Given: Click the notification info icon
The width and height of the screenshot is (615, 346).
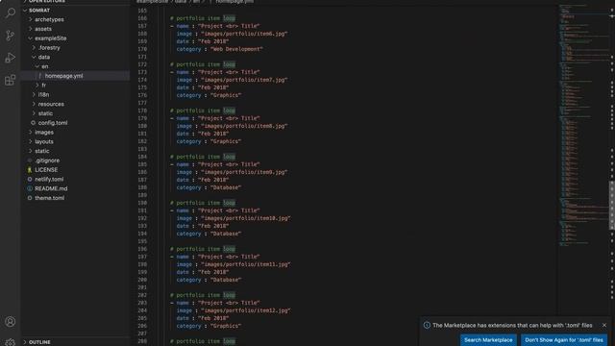Looking at the screenshot, I should 427,325.
